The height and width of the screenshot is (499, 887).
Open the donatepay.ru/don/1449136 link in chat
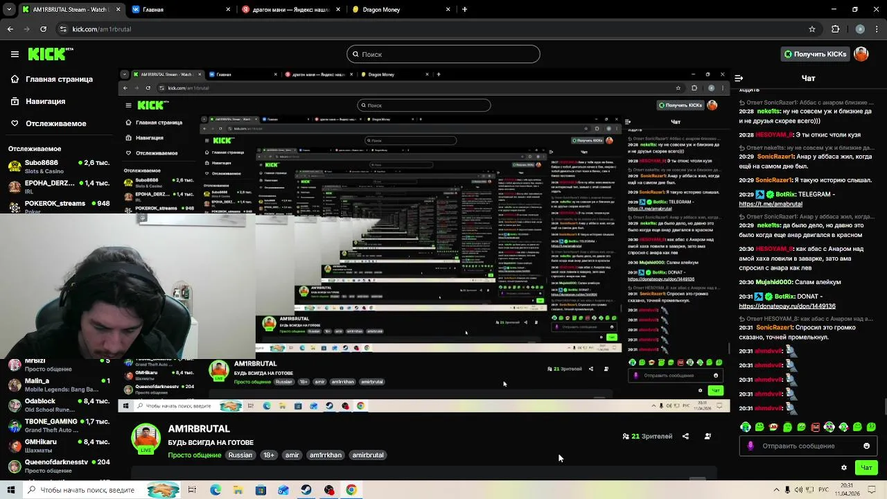[x=787, y=306]
